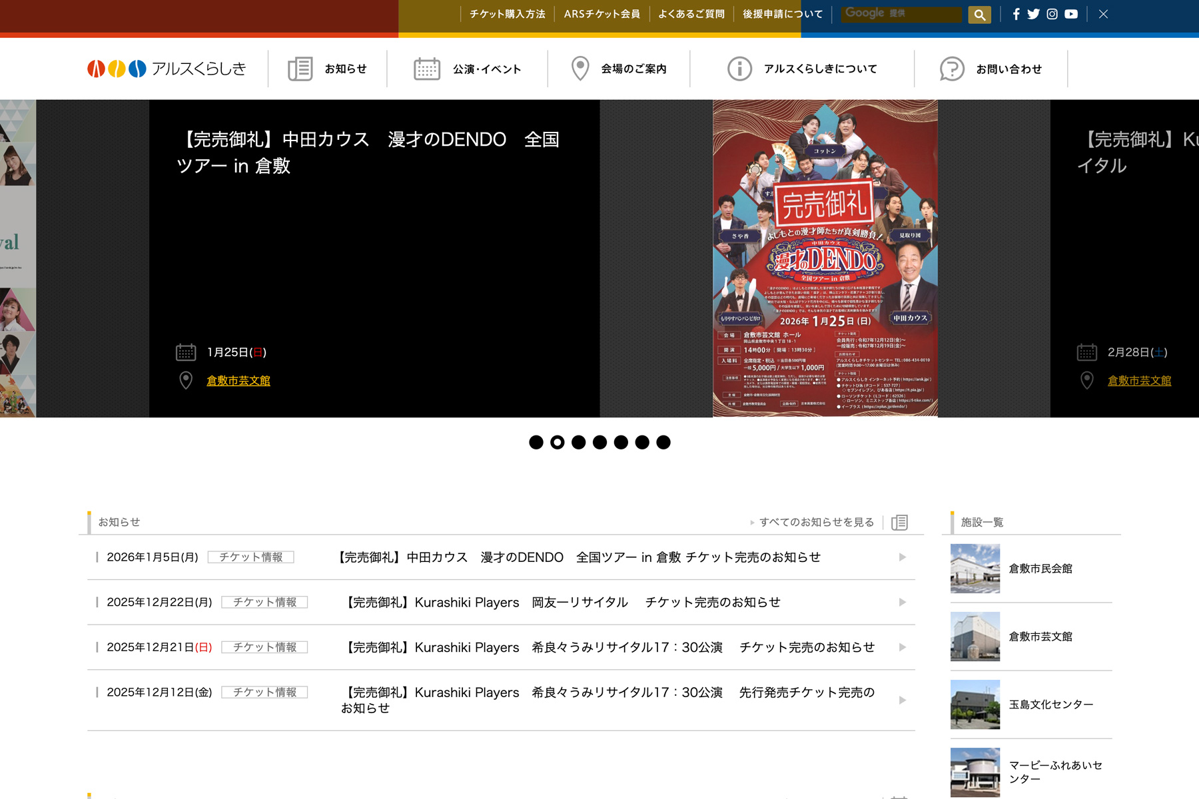Open the 倉敷市芸文館 venue link in the banner
The height and width of the screenshot is (799, 1199).
click(238, 381)
